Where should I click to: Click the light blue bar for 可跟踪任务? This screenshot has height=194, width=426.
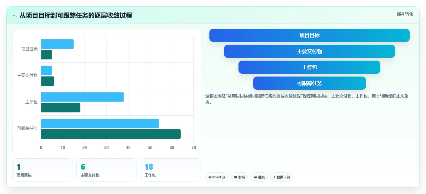(x=100, y=123)
